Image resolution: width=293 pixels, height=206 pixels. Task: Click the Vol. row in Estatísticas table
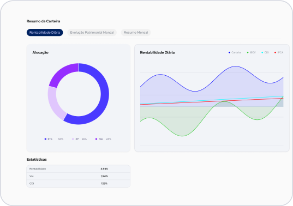pos(78,176)
